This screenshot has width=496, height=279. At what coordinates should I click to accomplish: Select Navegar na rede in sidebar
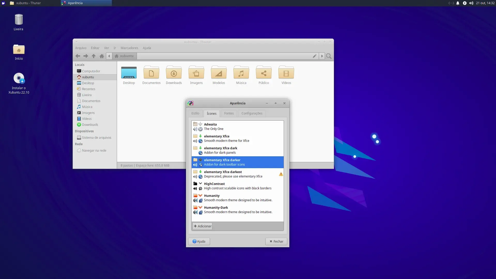click(x=95, y=151)
